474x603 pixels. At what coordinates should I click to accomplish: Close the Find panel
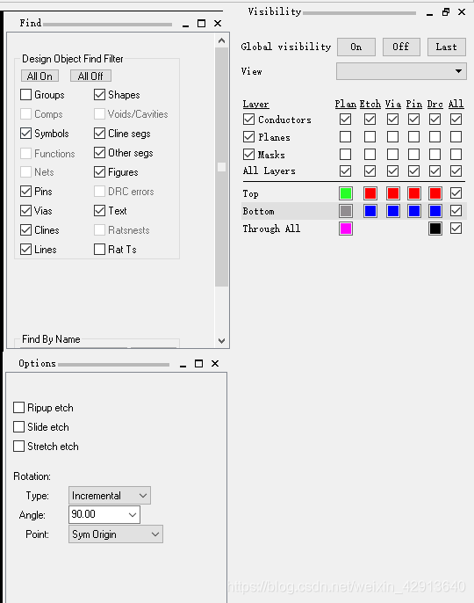(218, 24)
